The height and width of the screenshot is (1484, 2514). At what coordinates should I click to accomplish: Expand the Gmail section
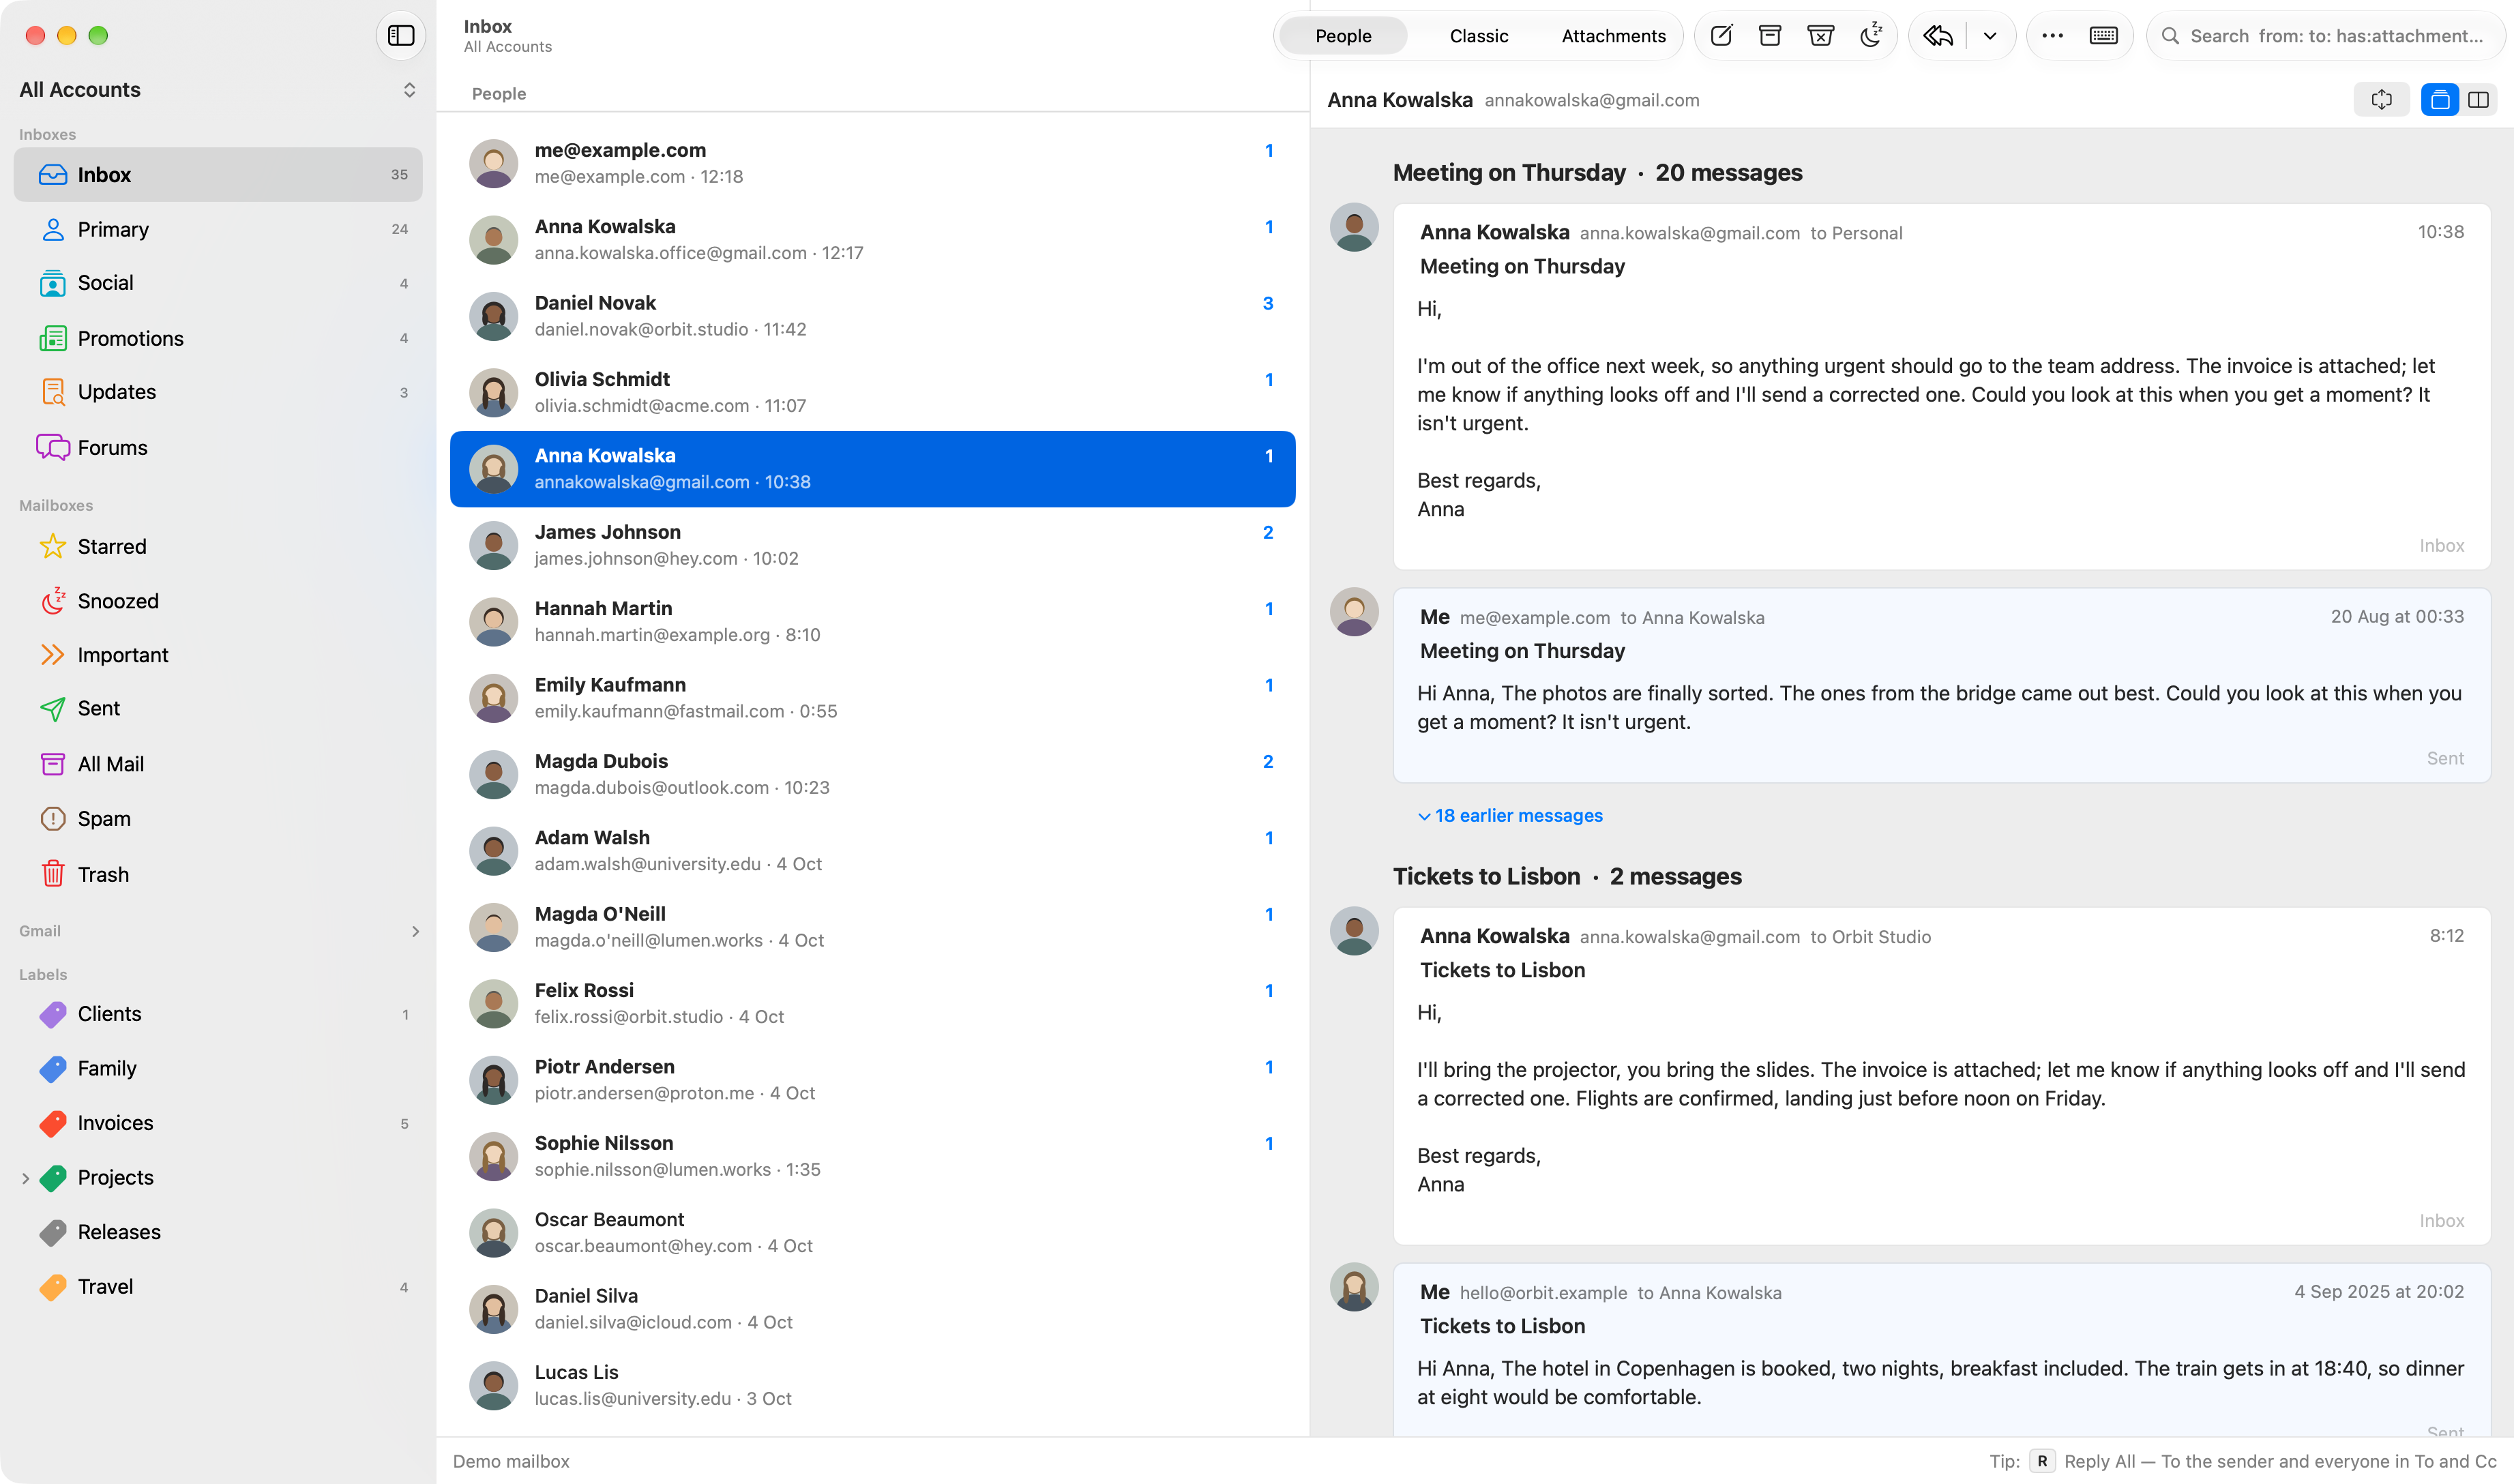(x=416, y=931)
